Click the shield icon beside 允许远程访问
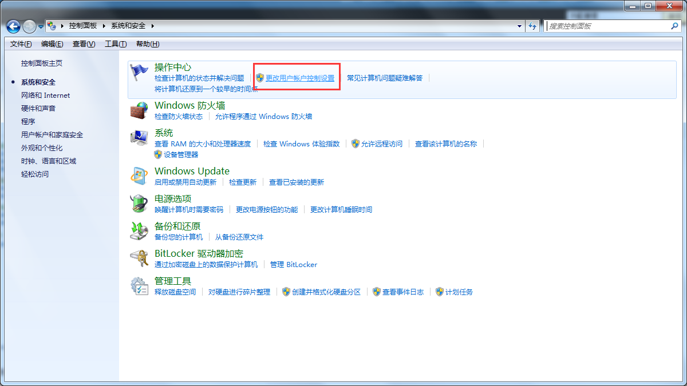Viewport: 687px width, 386px height. (356, 144)
